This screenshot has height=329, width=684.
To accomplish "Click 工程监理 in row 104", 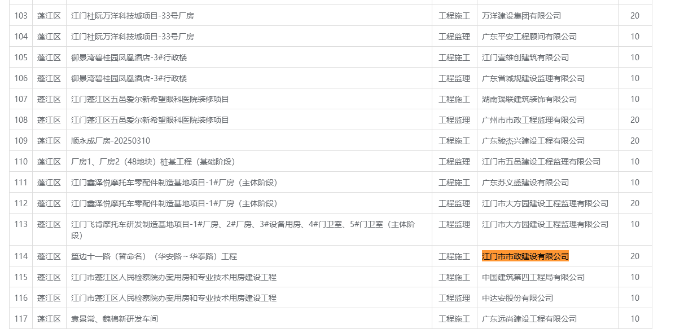I will (454, 37).
